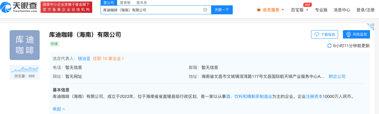
Task: Open 登录/注册 page
Action: (x=365, y=10)
